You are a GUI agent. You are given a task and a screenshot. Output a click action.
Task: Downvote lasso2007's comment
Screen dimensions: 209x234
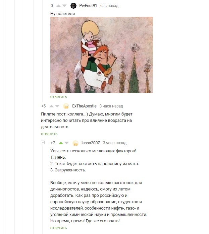pos(67,143)
